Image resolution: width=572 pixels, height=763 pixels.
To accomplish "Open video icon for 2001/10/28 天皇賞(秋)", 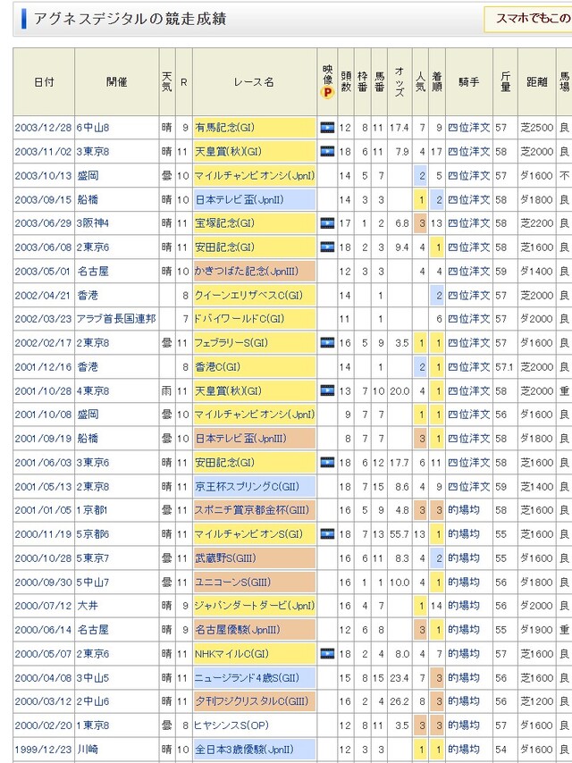I will click(x=327, y=390).
